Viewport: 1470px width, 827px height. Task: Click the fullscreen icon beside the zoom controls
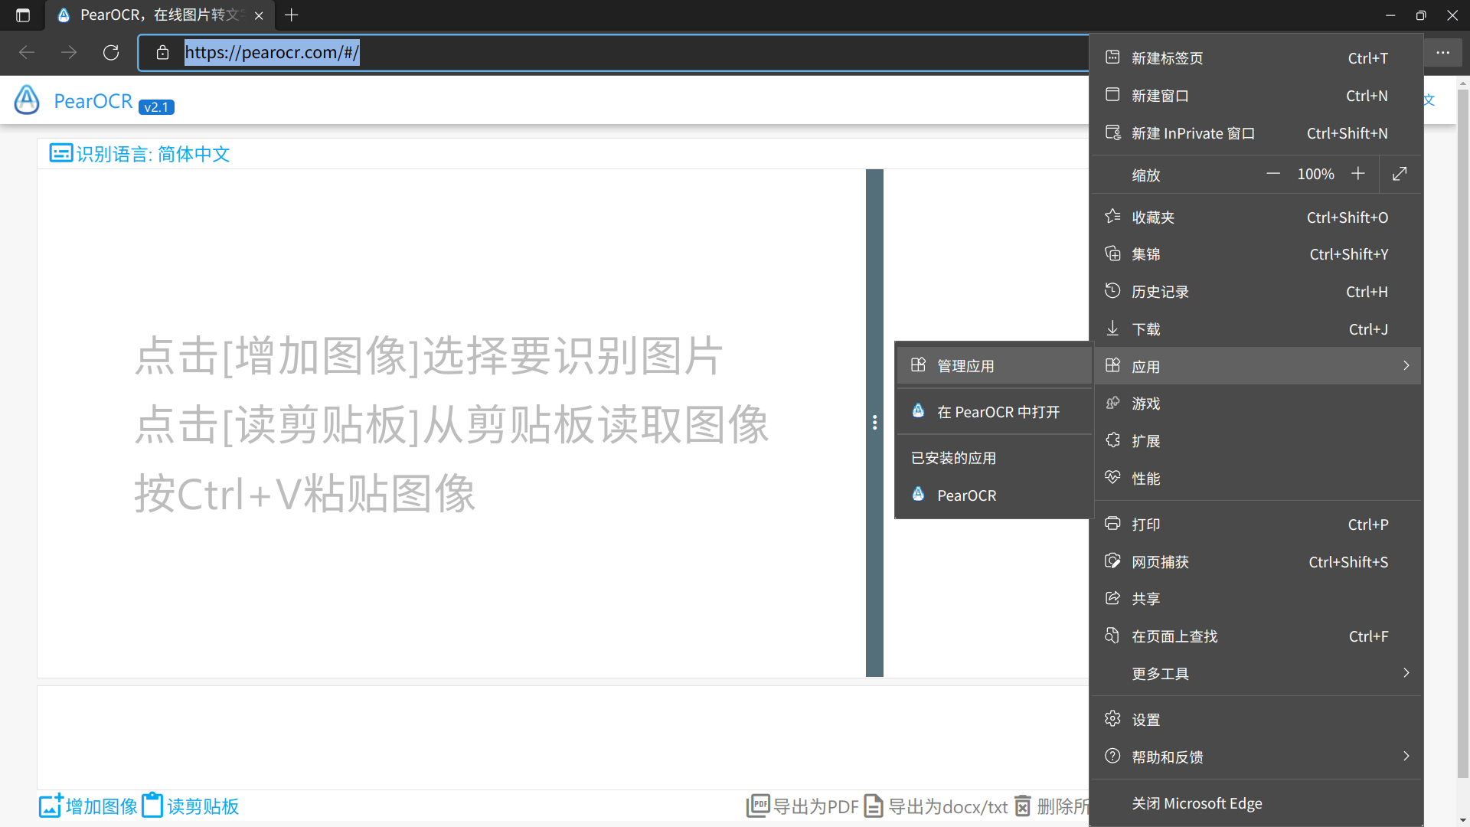[1400, 174]
